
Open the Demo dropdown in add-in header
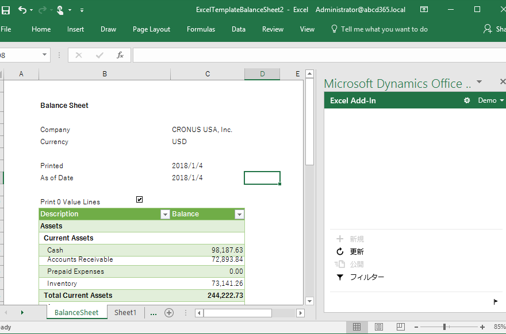click(x=490, y=100)
